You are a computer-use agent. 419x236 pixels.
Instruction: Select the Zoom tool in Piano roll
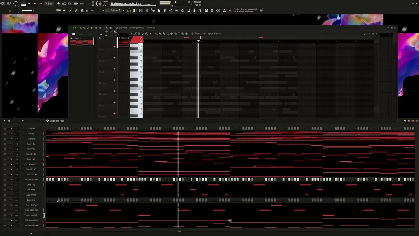[x=183, y=34]
